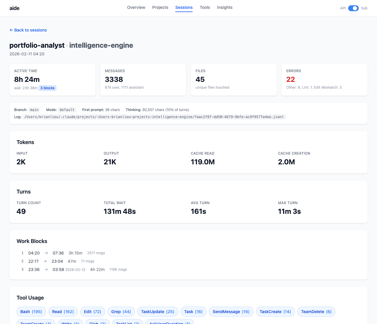Click the aide logo

click(x=14, y=8)
